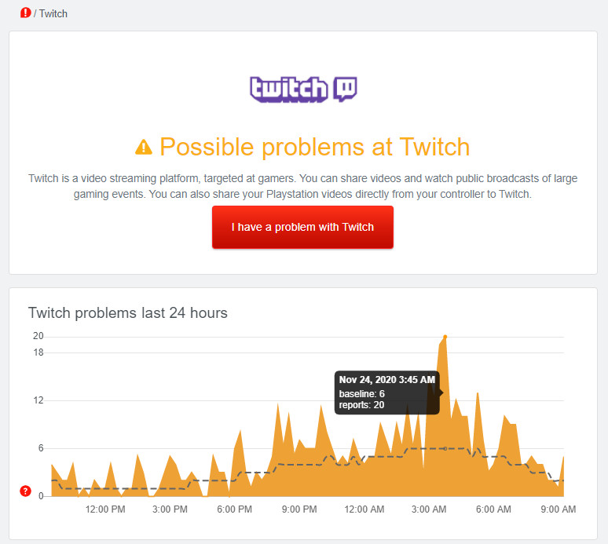The image size is (608, 544).
Task: Click the "Possible problems at Twitch" heading
Action: (314, 147)
